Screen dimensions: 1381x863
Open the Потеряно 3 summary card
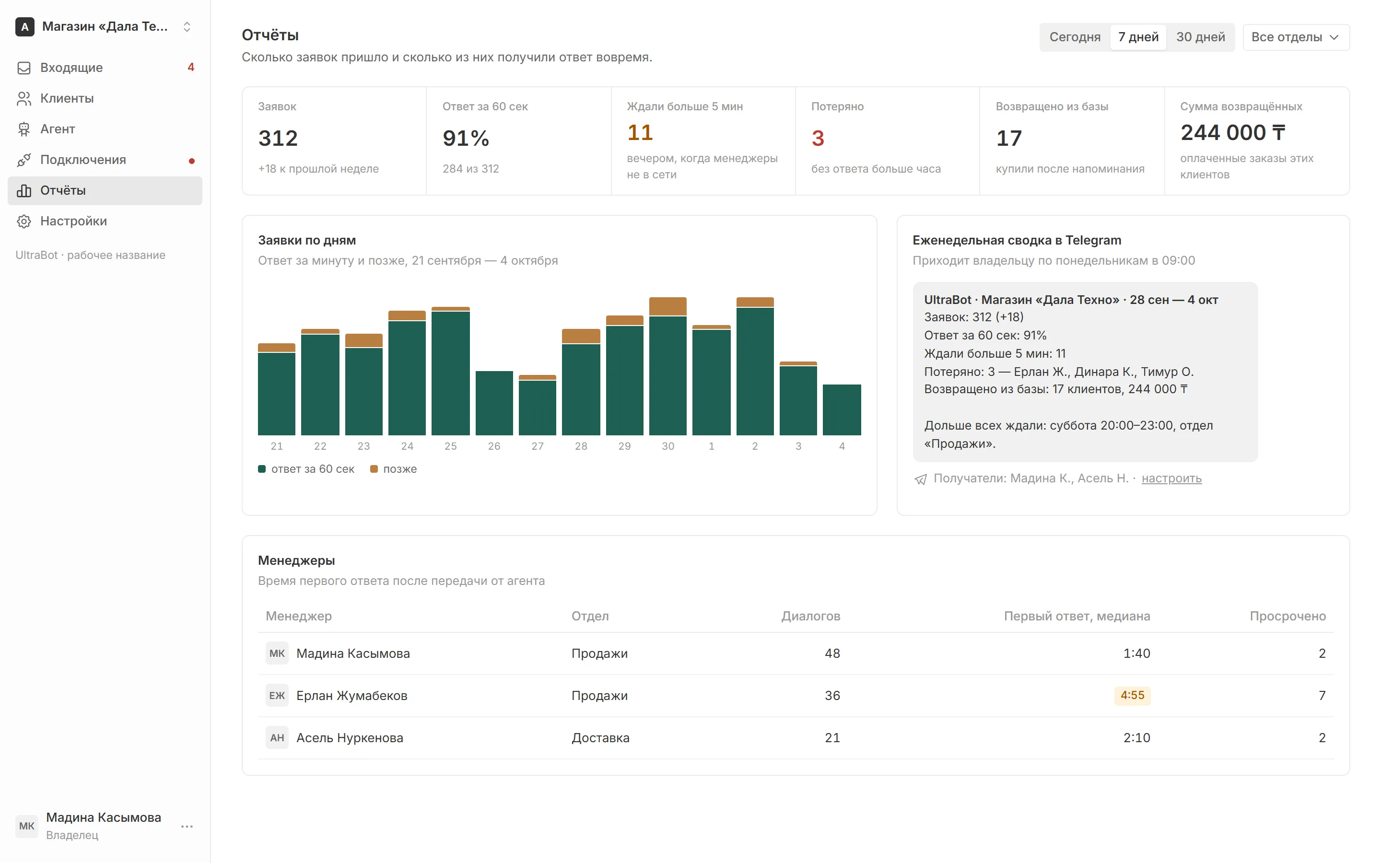pos(888,141)
